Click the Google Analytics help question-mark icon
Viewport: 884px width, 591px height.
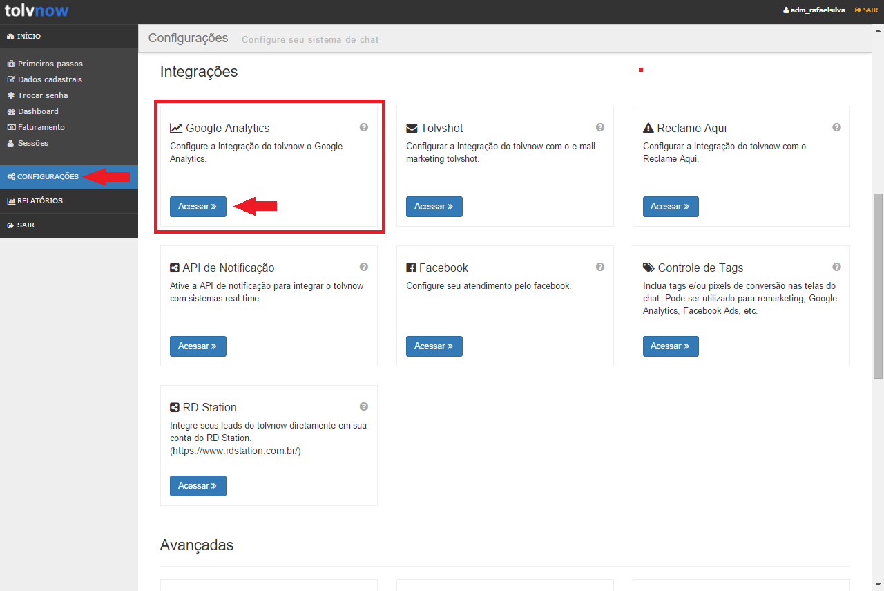click(364, 127)
